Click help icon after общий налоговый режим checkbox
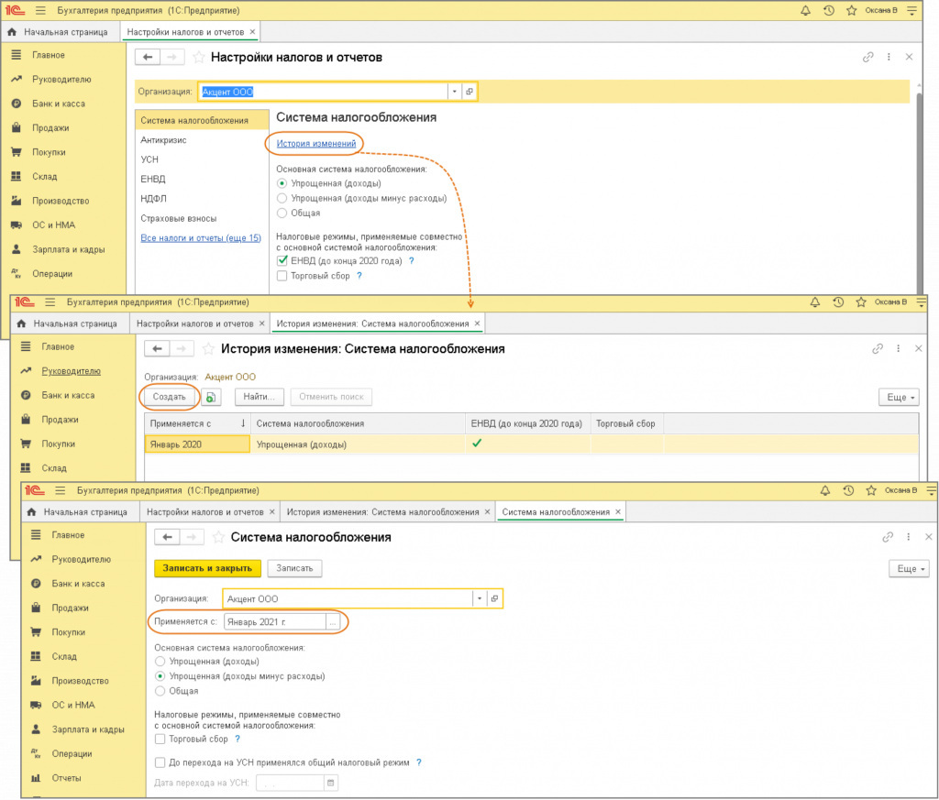939x800 pixels. (x=419, y=762)
